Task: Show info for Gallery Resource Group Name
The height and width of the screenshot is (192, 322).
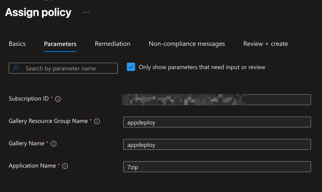Action: click(x=97, y=122)
